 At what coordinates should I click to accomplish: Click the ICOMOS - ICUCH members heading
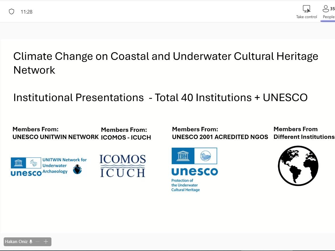(x=126, y=137)
